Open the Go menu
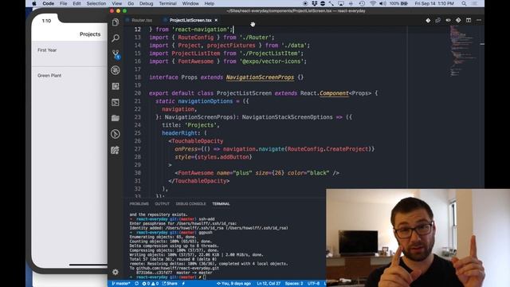This screenshot has height=287, width=510. tap(131, 3)
